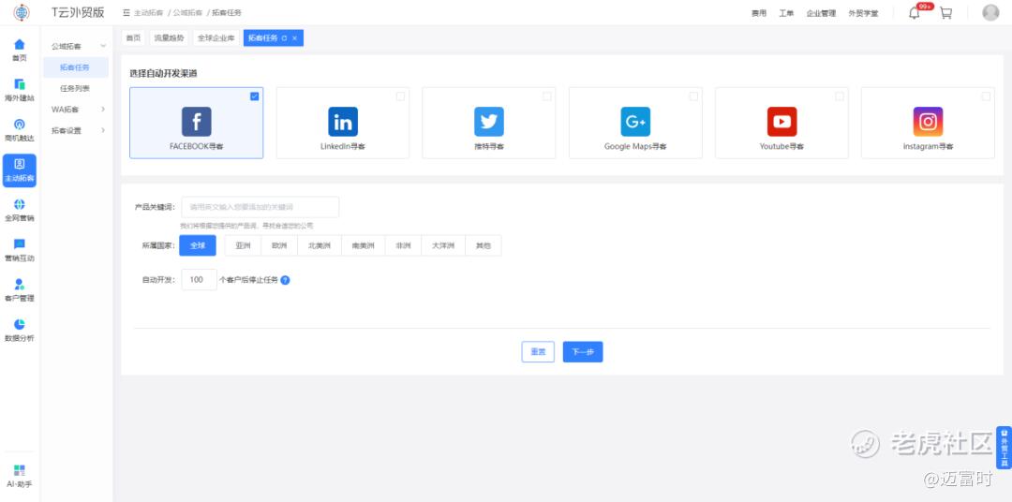Open the 工单 top menu

pos(786,13)
